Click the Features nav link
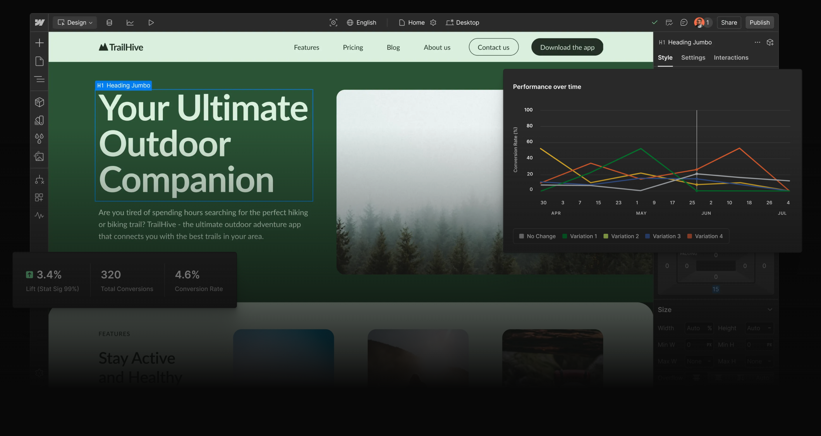Viewport: 821px width, 436px height. 306,47
